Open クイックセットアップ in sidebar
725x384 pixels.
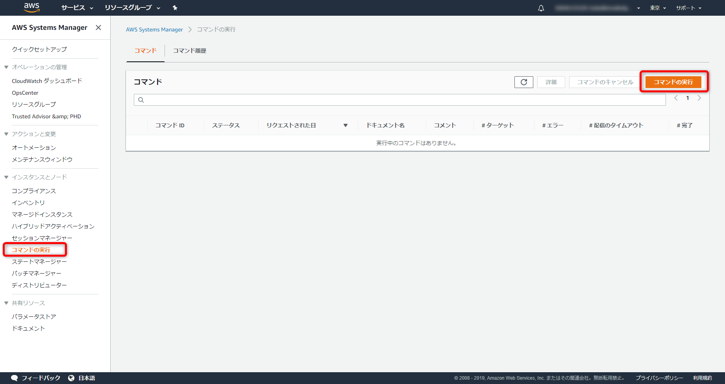pyautogui.click(x=39, y=49)
